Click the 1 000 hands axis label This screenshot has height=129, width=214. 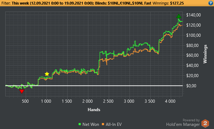pos(46,101)
